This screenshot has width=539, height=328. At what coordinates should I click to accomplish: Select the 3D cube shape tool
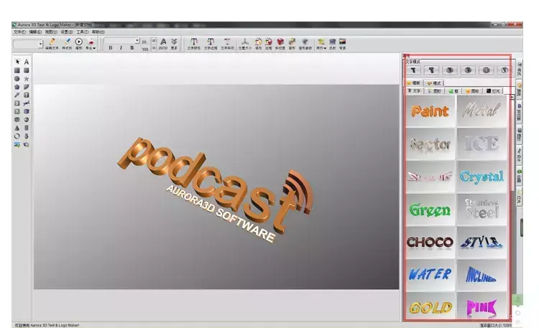pyautogui.click(x=27, y=111)
